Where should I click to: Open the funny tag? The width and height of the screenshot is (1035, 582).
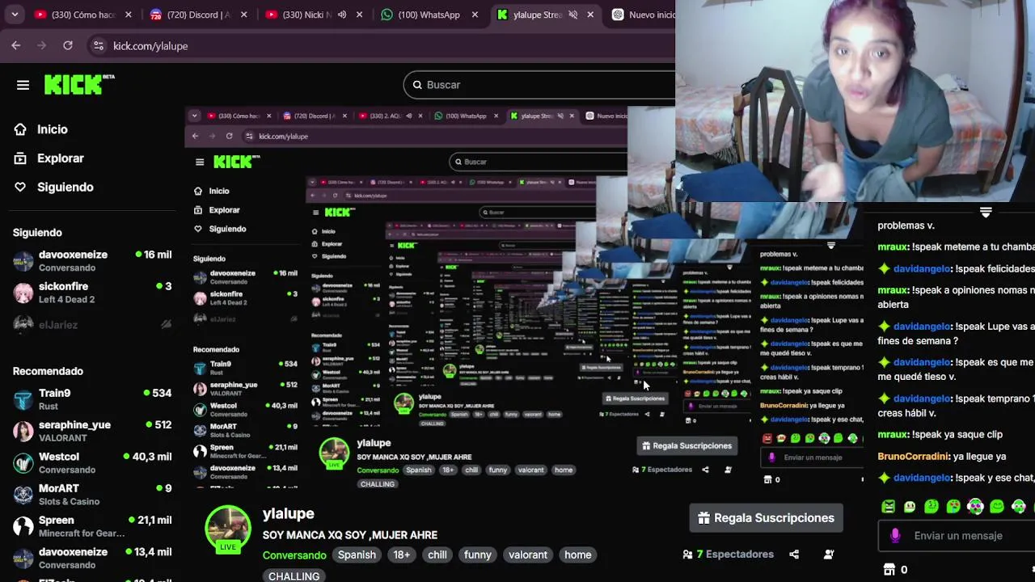[477, 555]
